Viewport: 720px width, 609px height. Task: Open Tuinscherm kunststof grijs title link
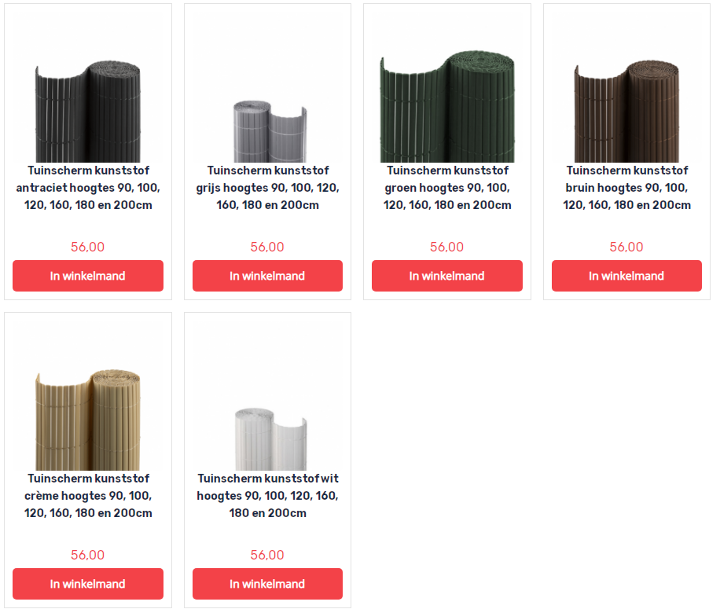[268, 188]
